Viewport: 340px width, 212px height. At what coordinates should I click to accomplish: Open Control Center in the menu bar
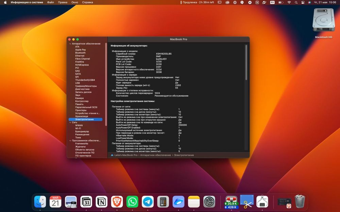pos(303,2)
